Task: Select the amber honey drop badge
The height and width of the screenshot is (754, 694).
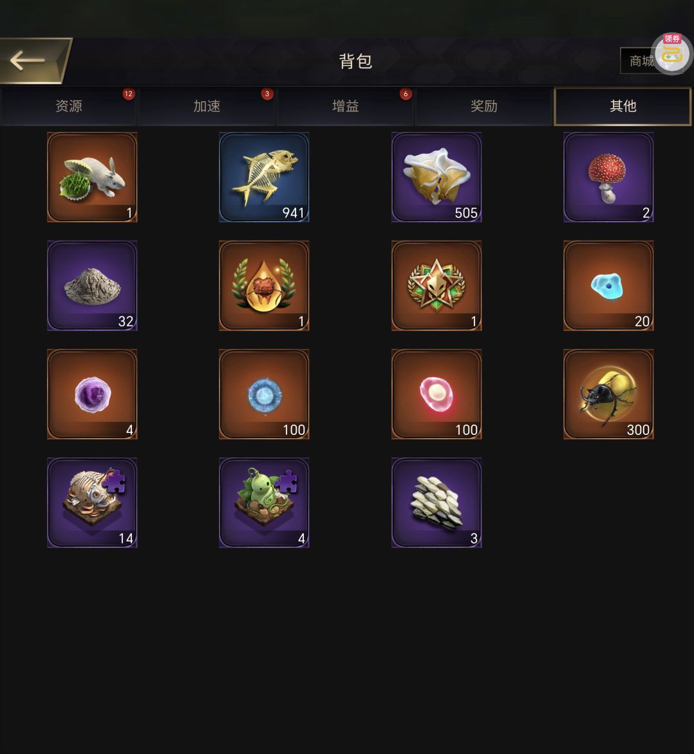Action: pyautogui.click(x=264, y=286)
